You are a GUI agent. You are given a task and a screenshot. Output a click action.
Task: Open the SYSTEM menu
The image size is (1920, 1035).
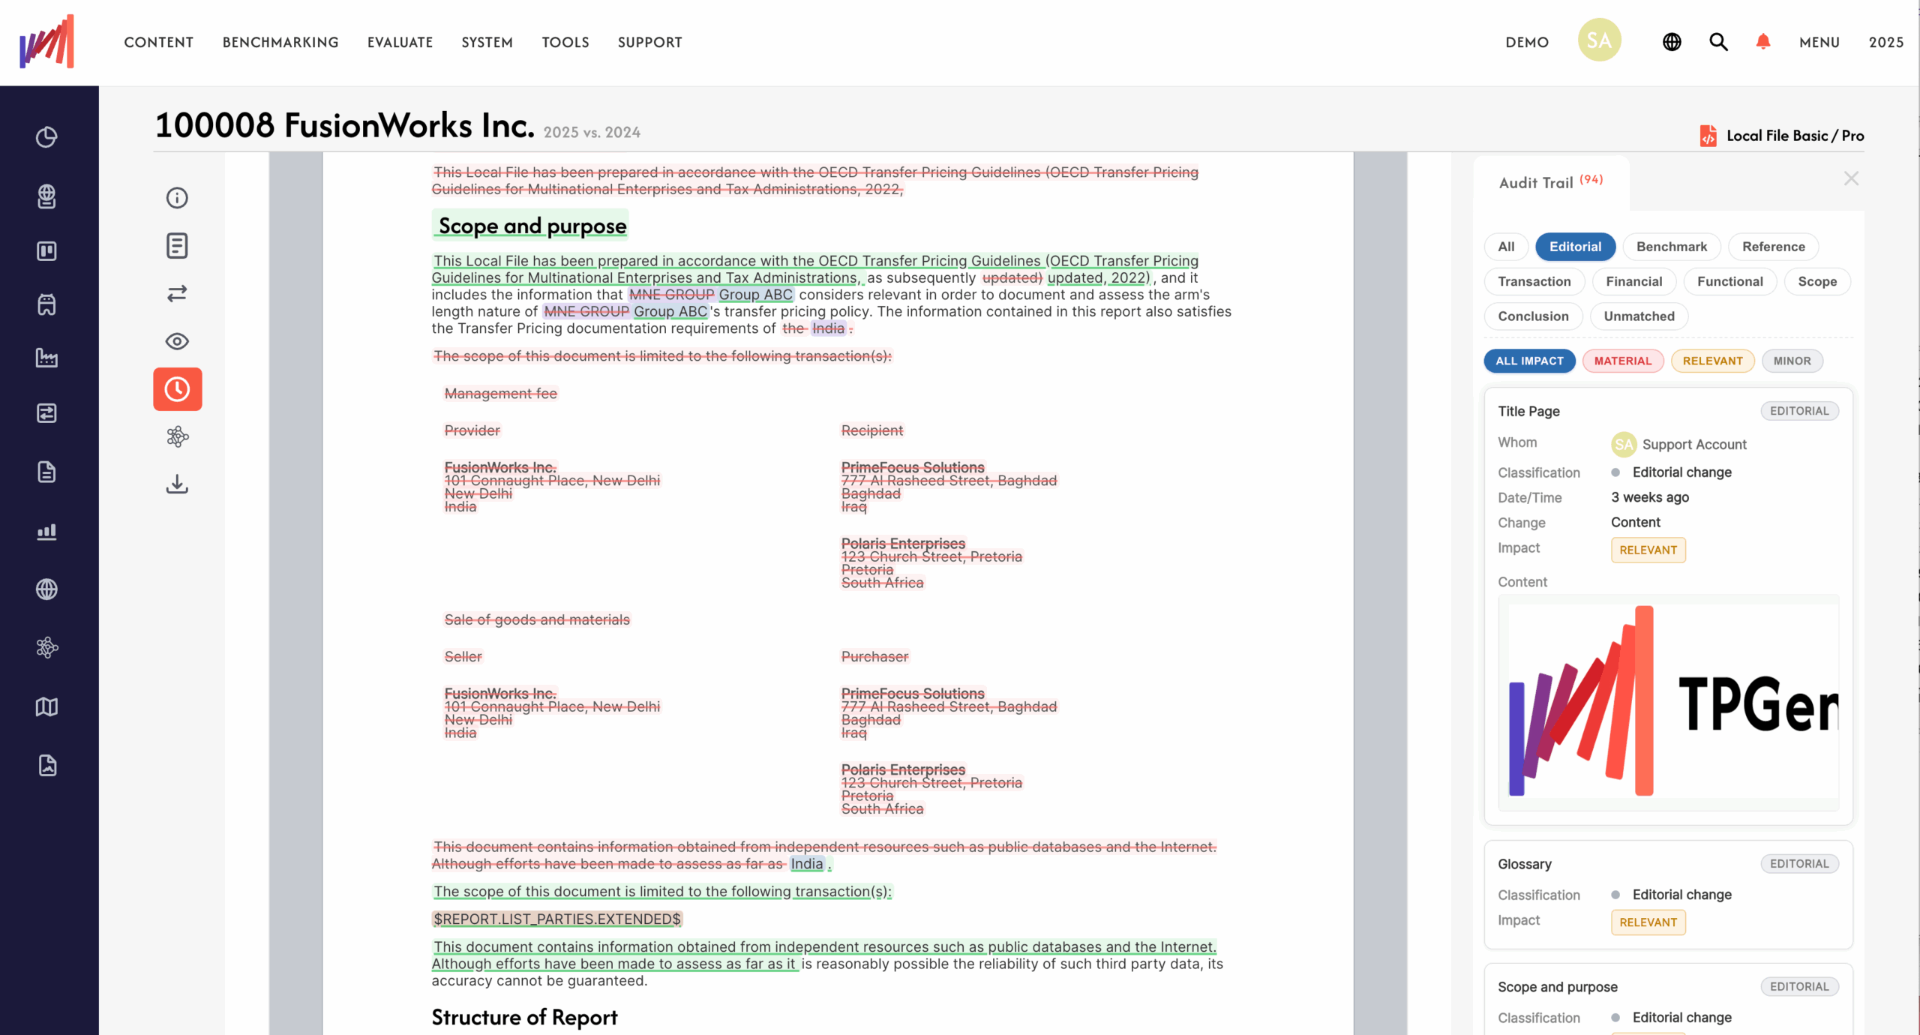pyautogui.click(x=487, y=43)
